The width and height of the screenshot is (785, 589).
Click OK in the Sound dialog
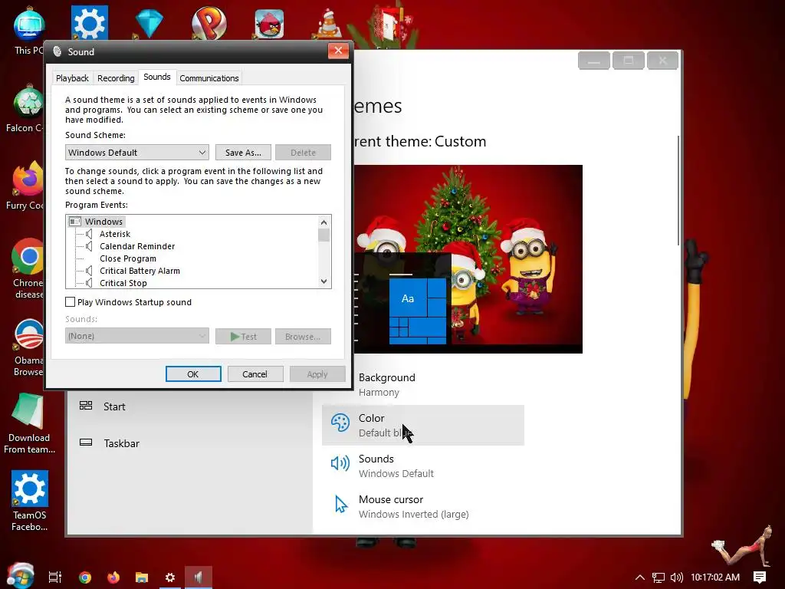pyautogui.click(x=193, y=374)
